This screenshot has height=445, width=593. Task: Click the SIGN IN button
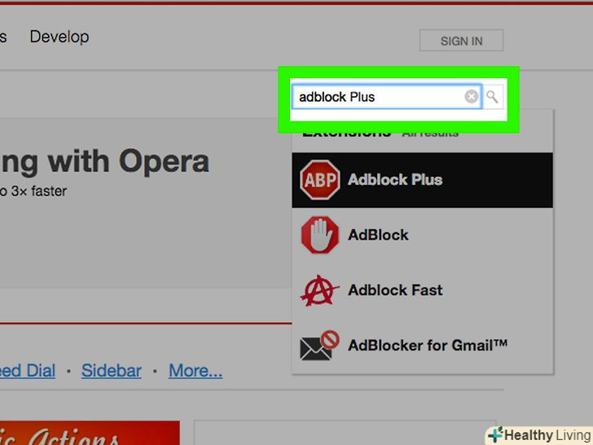461,41
